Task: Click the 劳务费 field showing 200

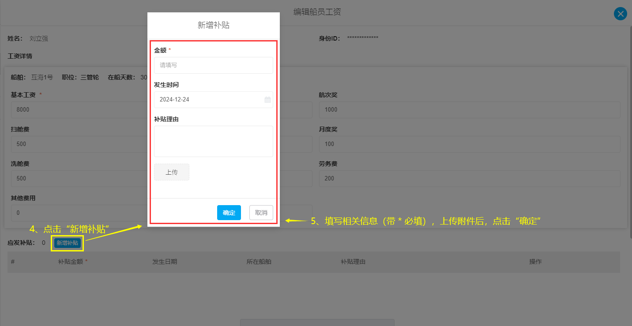Action: pyautogui.click(x=470, y=178)
